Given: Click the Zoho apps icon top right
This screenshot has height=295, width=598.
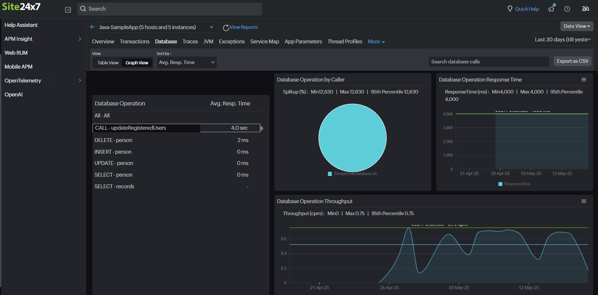Looking at the screenshot, I should point(585,9).
